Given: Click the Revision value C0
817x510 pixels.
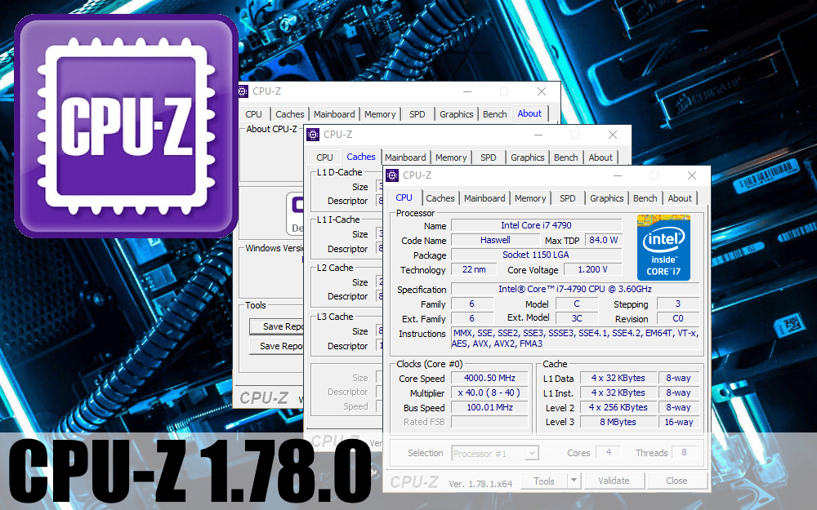Looking at the screenshot, I should click(678, 318).
